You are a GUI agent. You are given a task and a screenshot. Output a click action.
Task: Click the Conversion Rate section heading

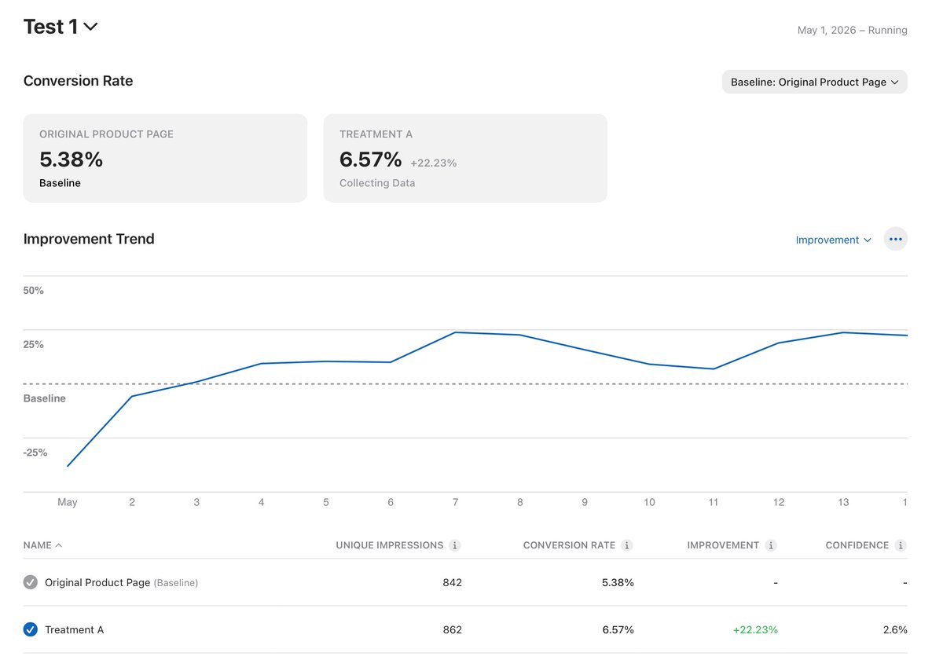78,81
